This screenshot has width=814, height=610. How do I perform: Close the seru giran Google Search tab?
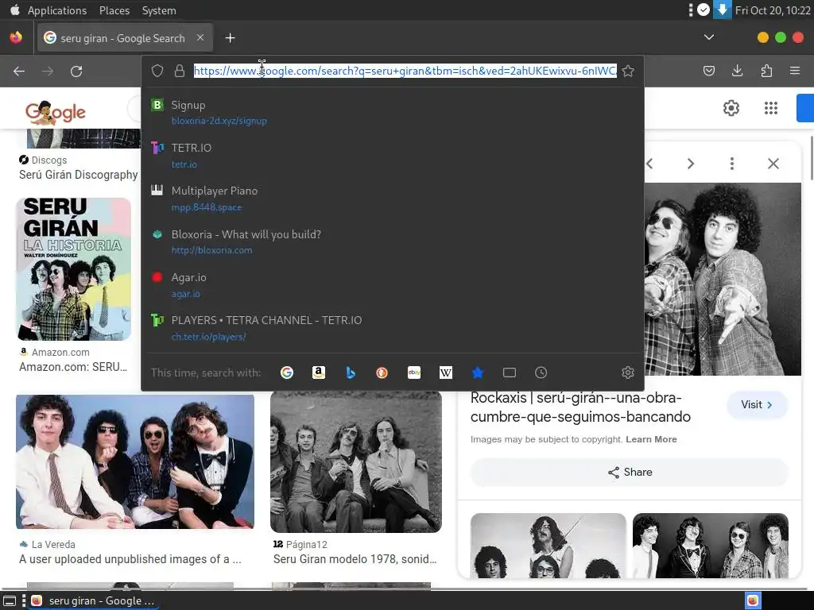(200, 37)
